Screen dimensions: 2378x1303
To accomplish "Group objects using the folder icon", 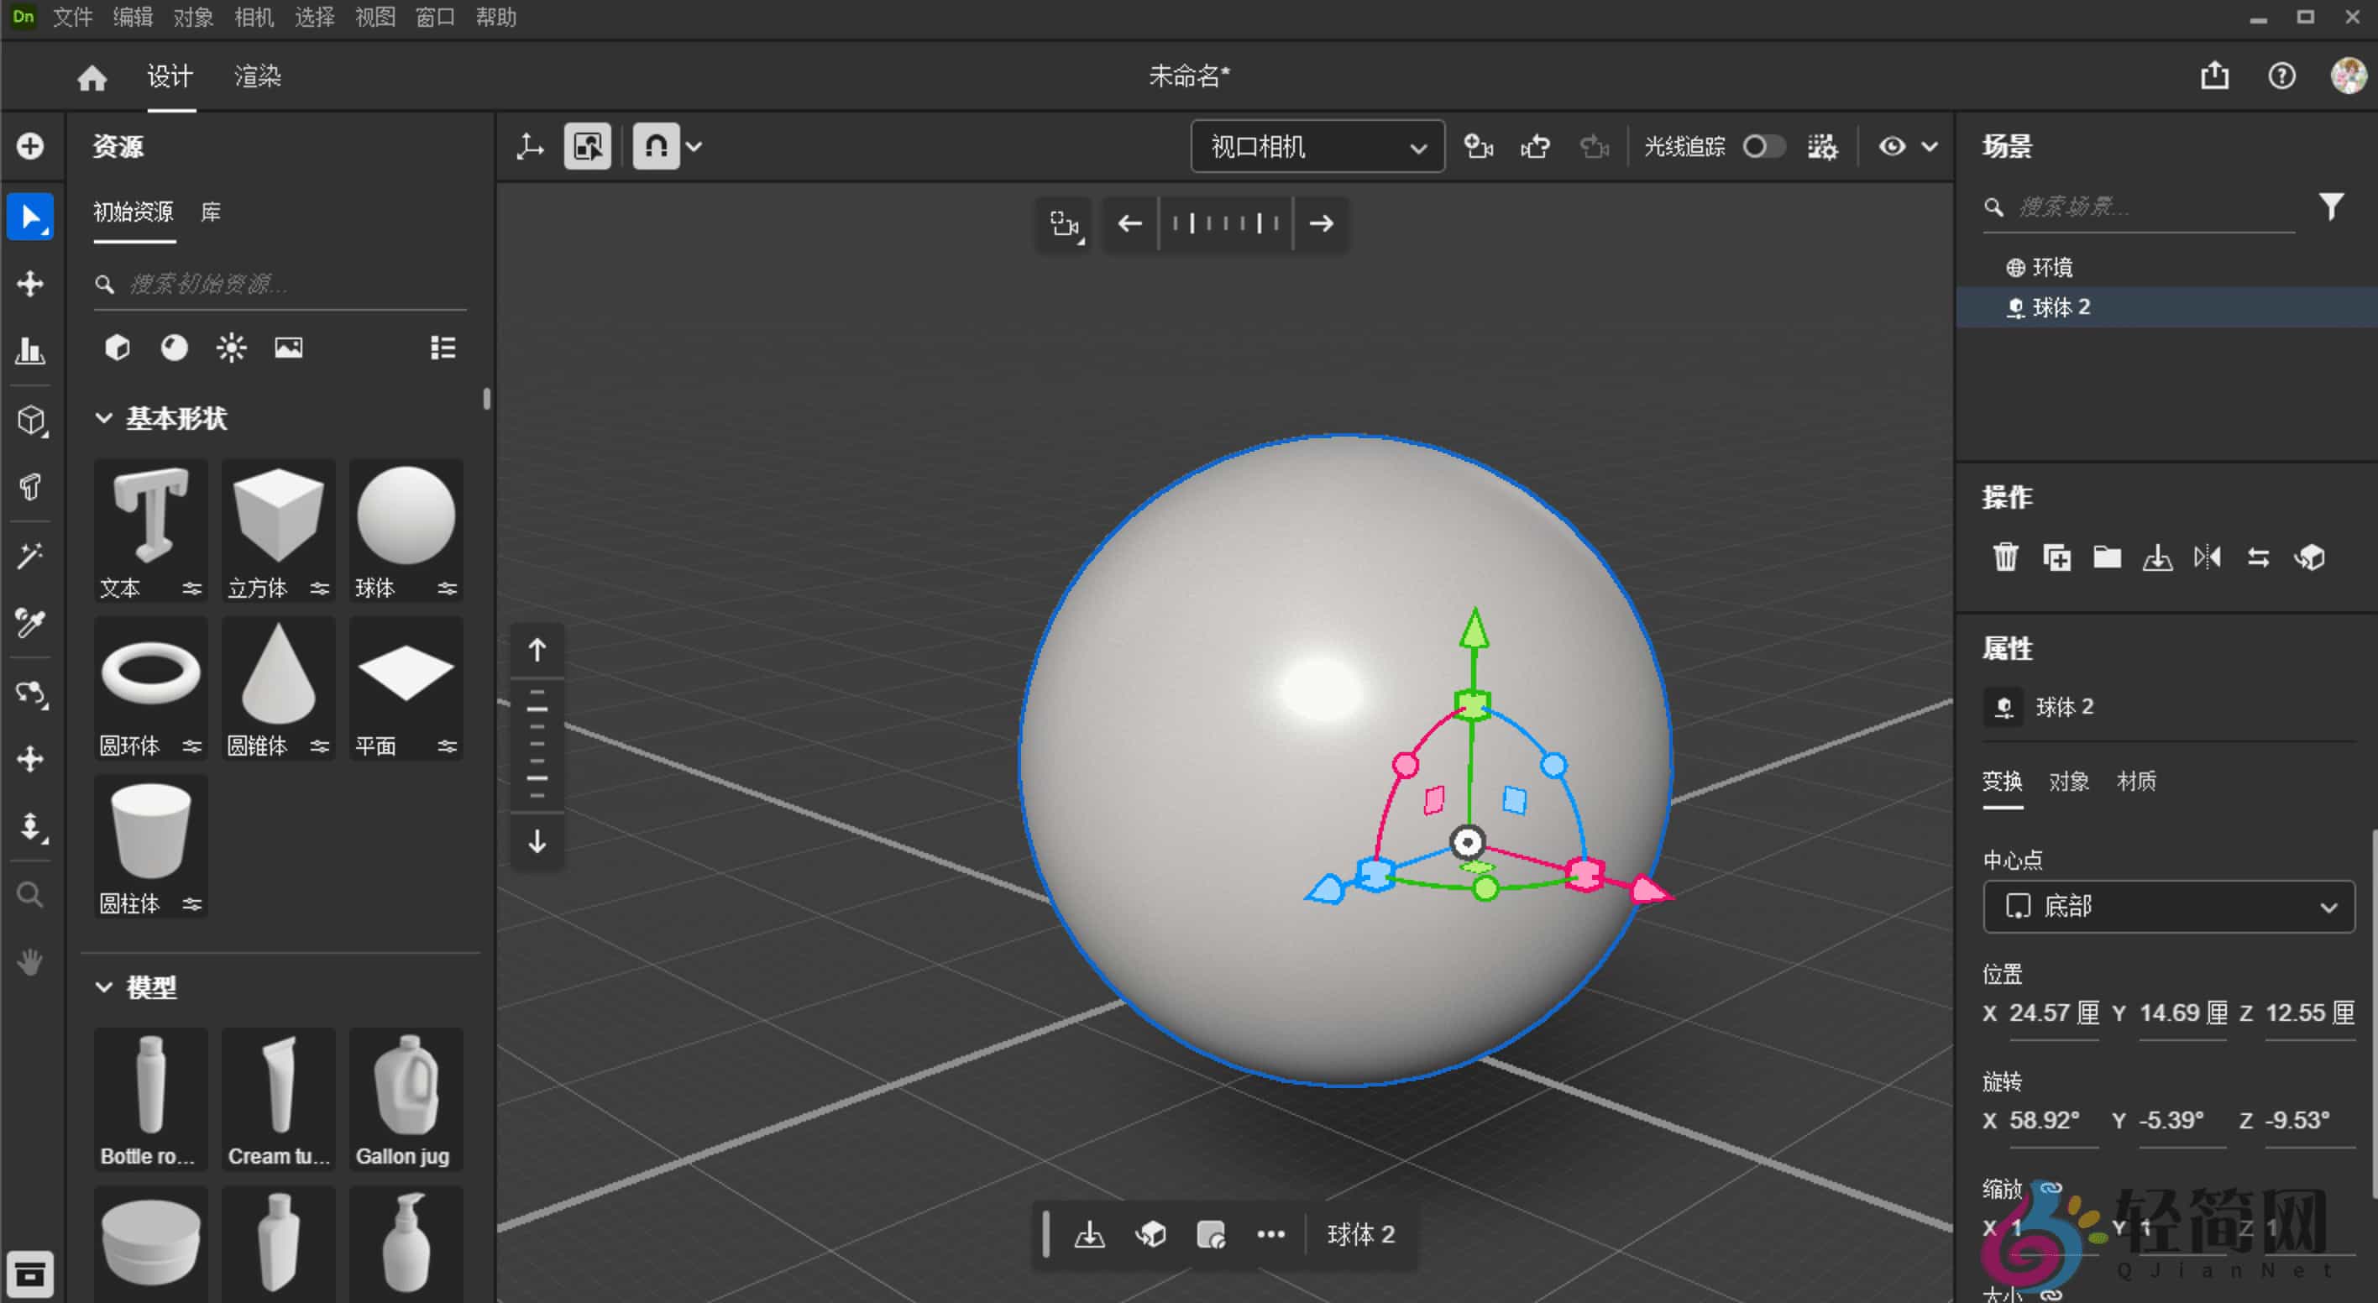I will tap(2107, 557).
